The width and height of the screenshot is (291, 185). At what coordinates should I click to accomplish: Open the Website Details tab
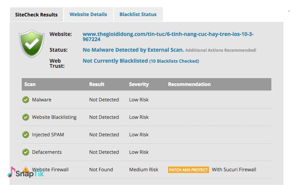[88, 14]
